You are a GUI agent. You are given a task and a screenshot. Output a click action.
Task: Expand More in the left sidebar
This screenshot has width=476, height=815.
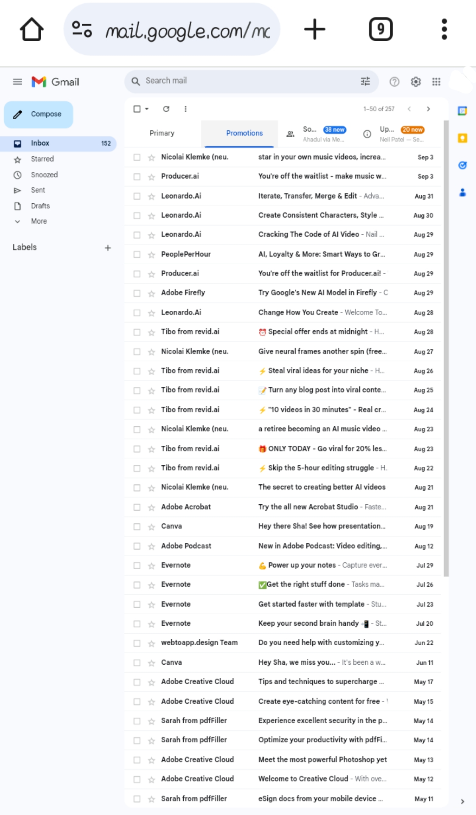[39, 221]
